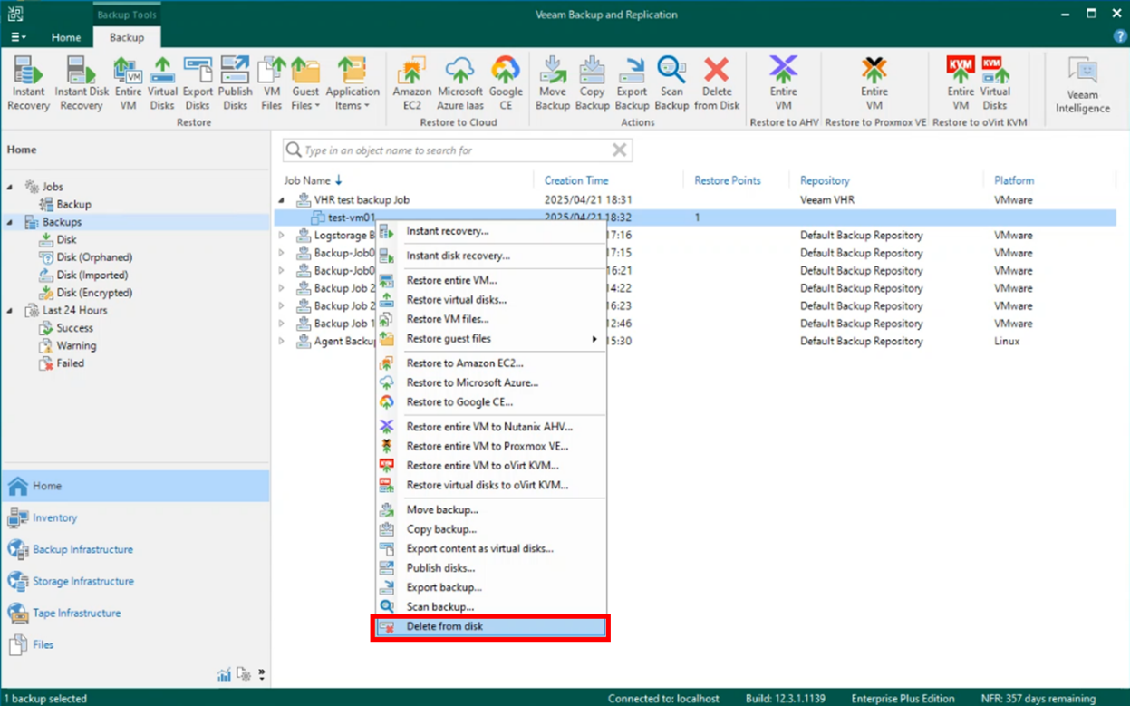Click the VM Files ribbon icon
The height and width of the screenshot is (706, 1130).
tap(271, 83)
